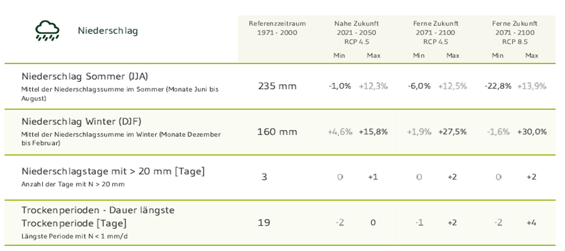Viewport: 565px width, 251px height.
Task: Click the Referenzzeitraum 1971 - 2000 column header
Action: [x=277, y=28]
